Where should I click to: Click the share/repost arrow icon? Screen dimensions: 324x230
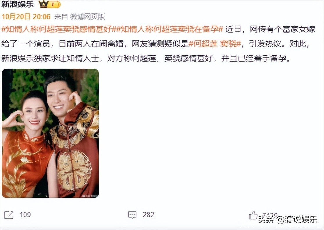click(x=9, y=215)
